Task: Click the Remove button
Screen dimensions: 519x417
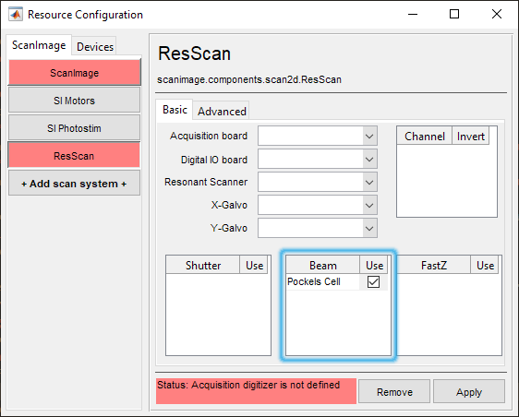Action: (394, 391)
